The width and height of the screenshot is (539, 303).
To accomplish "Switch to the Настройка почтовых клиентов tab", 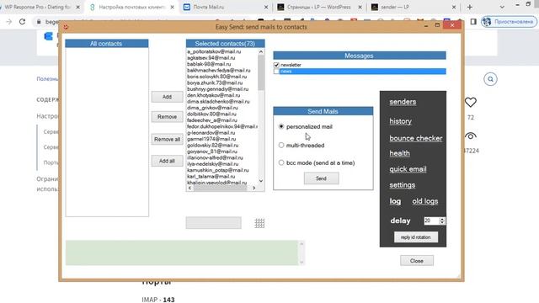I will 132,7.
